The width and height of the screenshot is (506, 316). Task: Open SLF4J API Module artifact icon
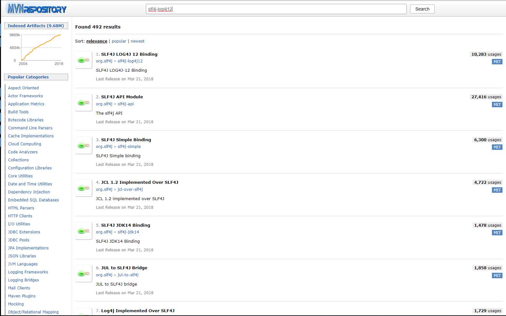84,103
